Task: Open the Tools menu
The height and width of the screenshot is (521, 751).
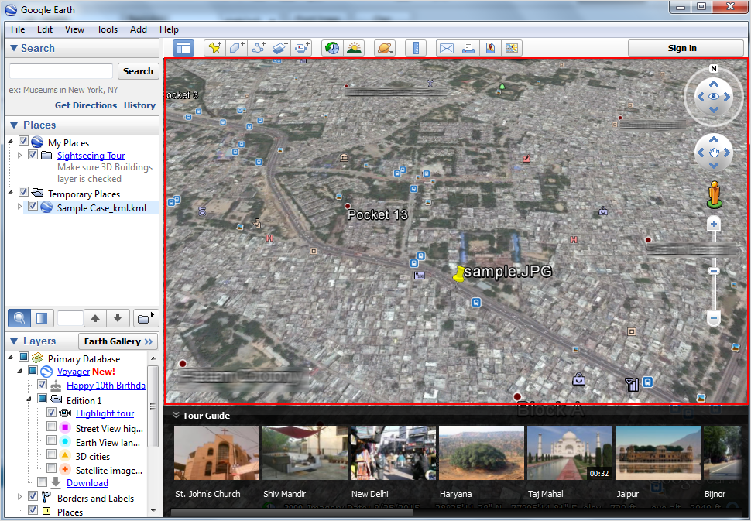Action: tap(107, 29)
